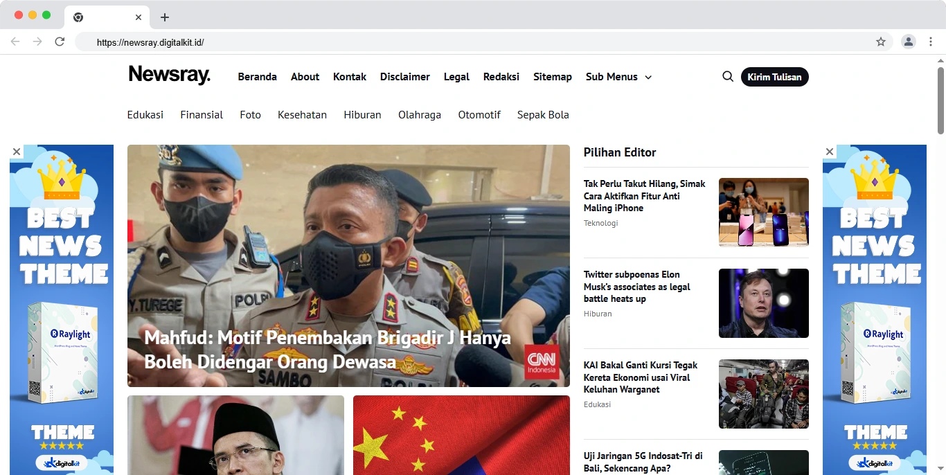
Task: Reload the page with refresh icon
Action: point(60,42)
